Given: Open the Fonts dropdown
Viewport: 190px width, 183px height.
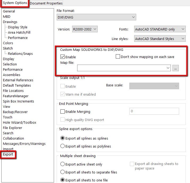Looking at the screenshot, I should click(x=160, y=29).
